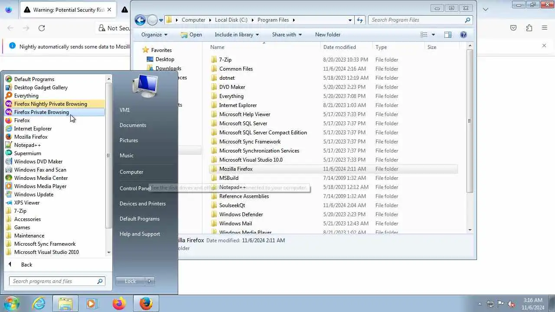Viewport: 555px width, 312px height.
Task: Open Documents from the Start menu right pane
Action: tap(133, 125)
